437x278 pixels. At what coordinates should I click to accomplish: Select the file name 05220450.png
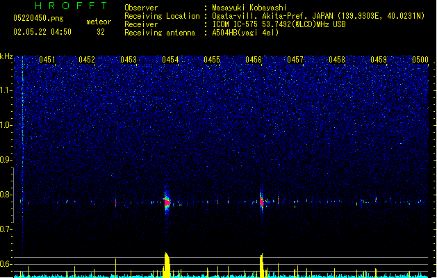(x=38, y=18)
